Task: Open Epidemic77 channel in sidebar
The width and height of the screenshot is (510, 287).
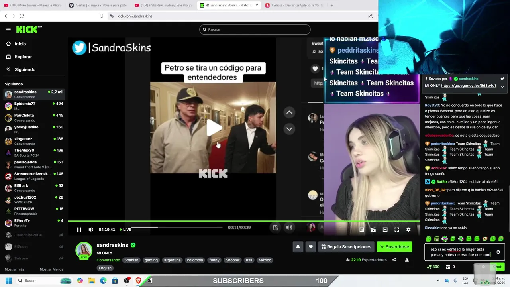Action: pyautogui.click(x=34, y=106)
